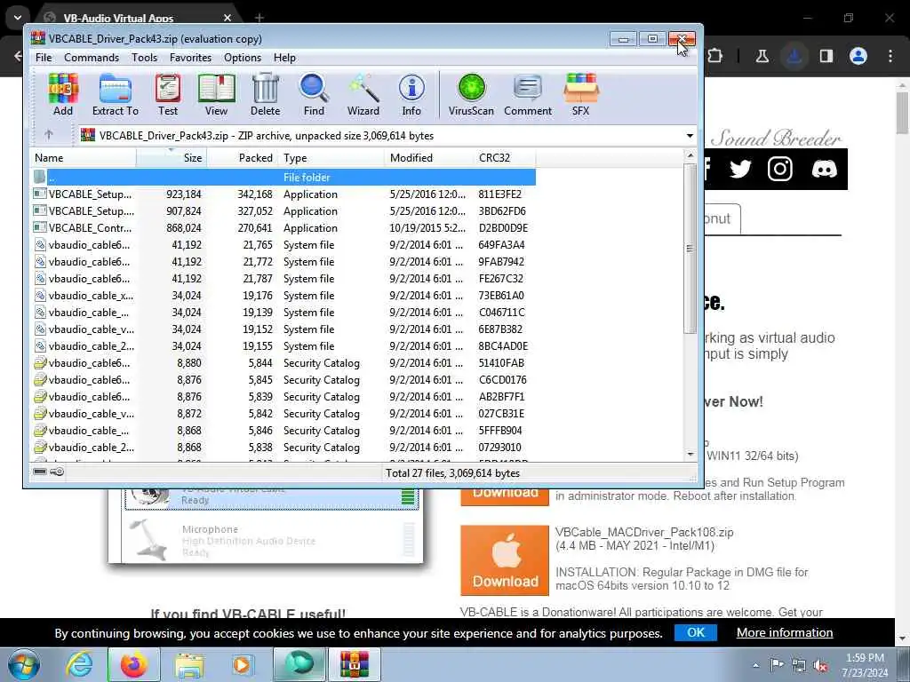Screen dimensions: 910x682
Task: Open a new browser tab
Action: coord(259,18)
